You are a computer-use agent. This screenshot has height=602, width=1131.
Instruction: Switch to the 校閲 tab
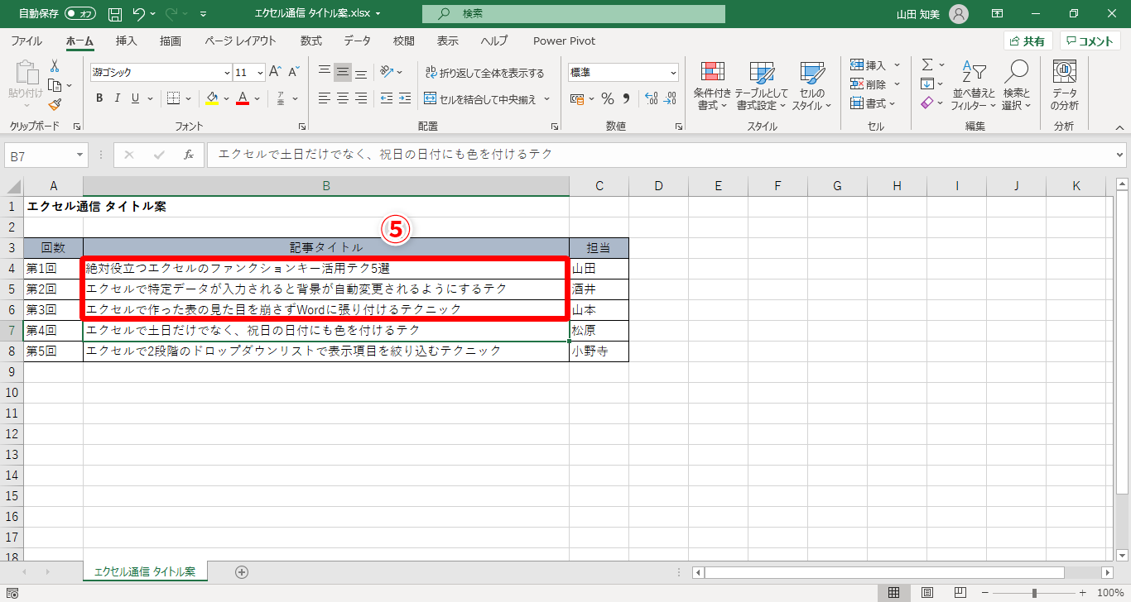[403, 41]
